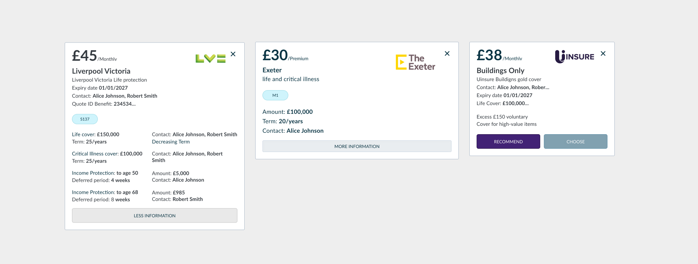The height and width of the screenshot is (264, 698).
Task: Select the S137 tag badge
Action: (x=85, y=119)
